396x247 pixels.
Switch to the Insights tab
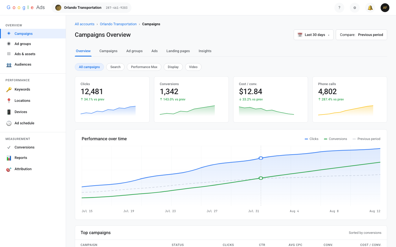[x=205, y=51]
